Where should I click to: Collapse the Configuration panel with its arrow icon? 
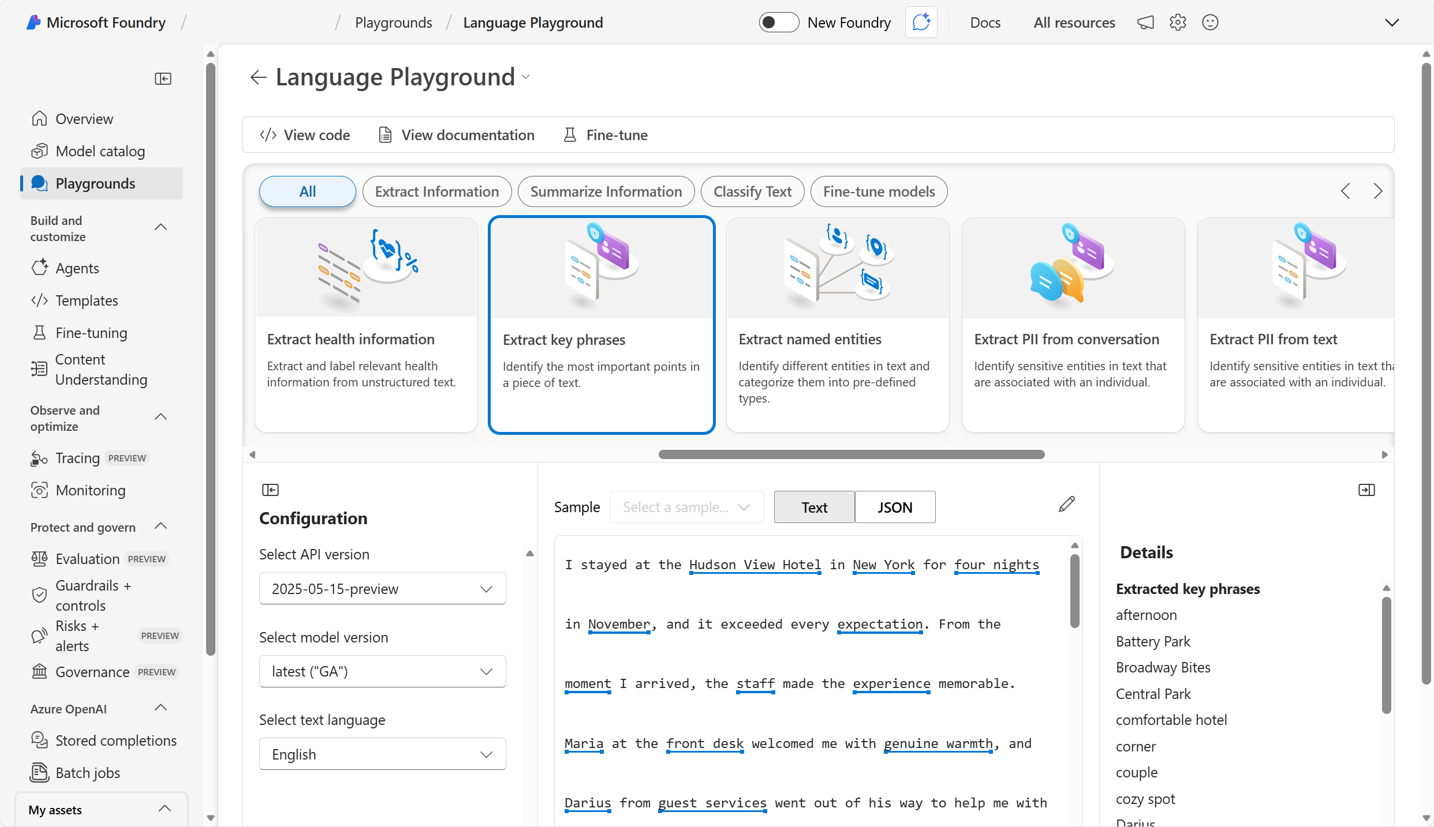click(x=270, y=489)
